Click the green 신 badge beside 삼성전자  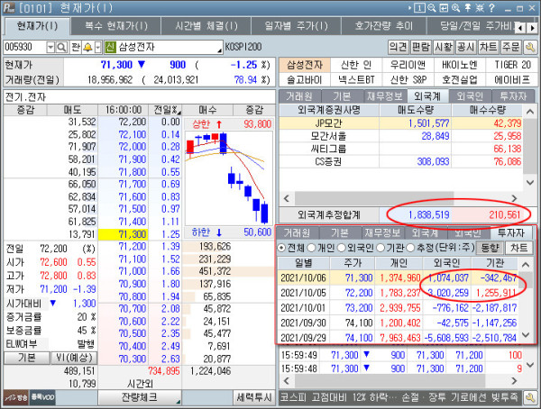coord(110,47)
